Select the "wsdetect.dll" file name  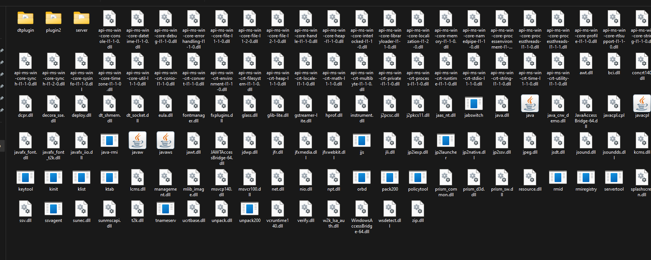point(390,223)
